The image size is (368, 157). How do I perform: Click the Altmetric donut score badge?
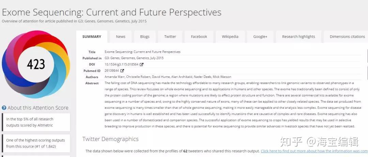[x=36, y=64]
